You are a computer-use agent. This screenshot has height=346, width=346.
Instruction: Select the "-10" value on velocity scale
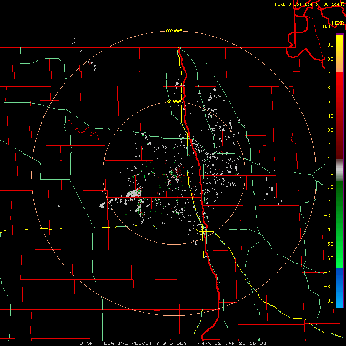click(x=329, y=187)
